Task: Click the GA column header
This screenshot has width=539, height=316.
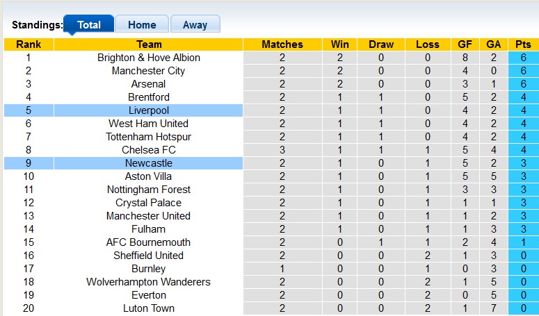Action: pos(494,44)
